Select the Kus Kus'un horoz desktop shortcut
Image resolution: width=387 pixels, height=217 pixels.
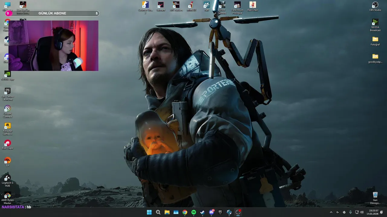(23, 8)
